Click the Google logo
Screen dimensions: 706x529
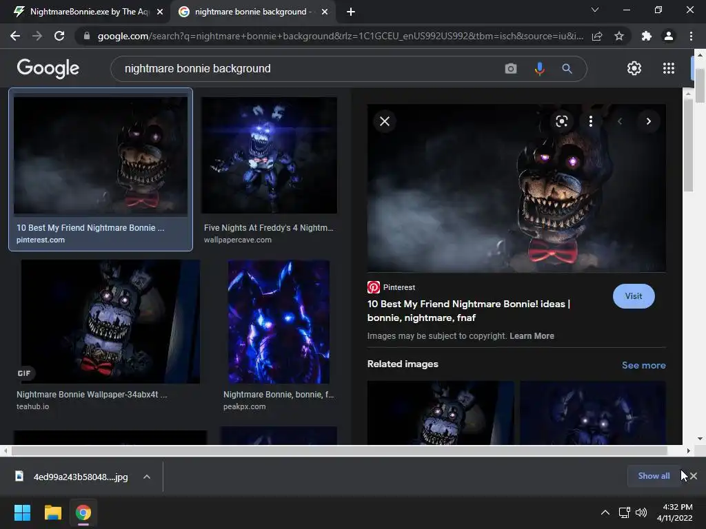[x=48, y=68]
